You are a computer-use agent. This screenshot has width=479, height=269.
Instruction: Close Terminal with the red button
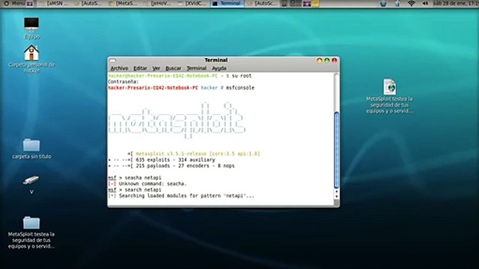[x=334, y=60]
